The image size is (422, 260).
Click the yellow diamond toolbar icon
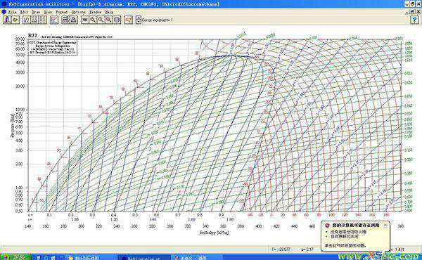15,20
